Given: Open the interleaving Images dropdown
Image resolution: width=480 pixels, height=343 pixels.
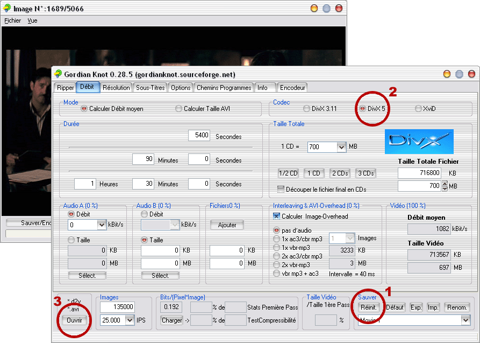Looking at the screenshot, I should pyautogui.click(x=350, y=239).
